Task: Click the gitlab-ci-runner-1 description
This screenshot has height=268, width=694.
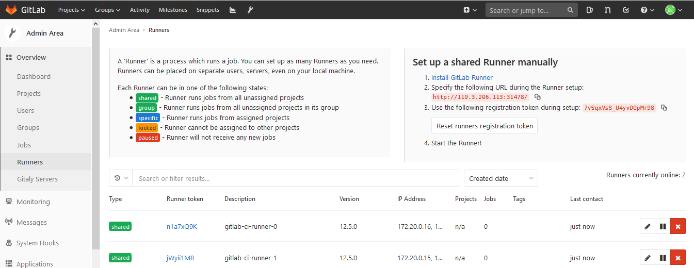Action: click(251, 258)
